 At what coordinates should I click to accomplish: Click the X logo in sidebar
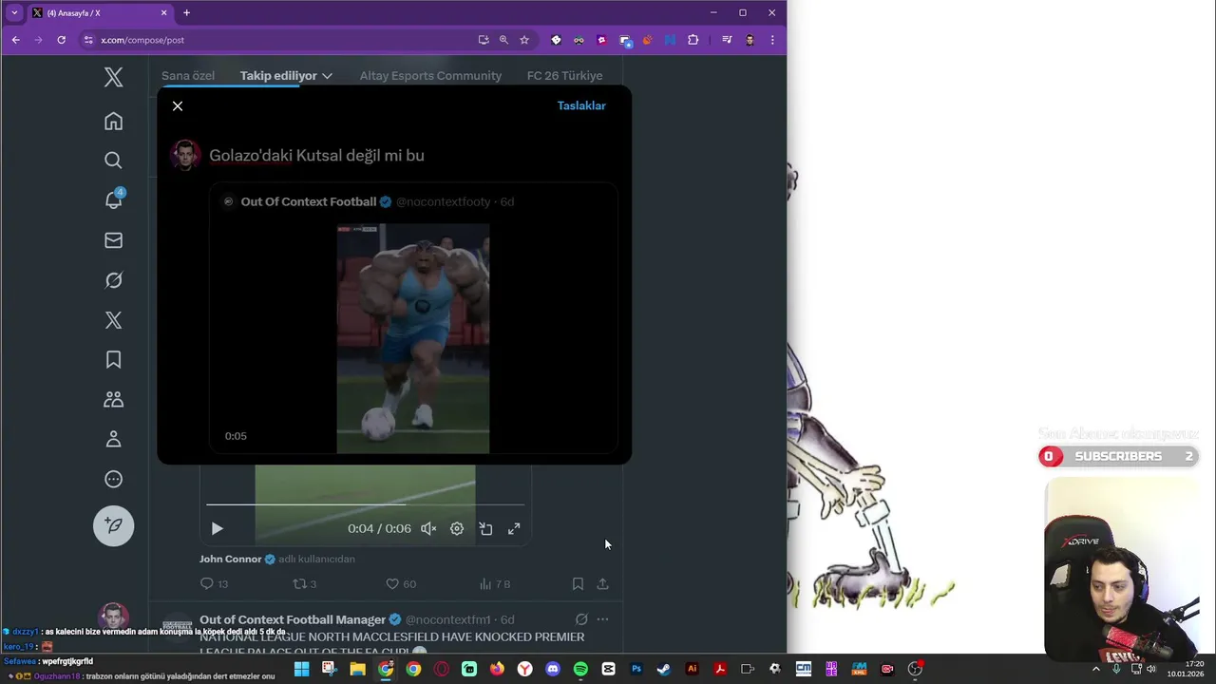coord(113,78)
